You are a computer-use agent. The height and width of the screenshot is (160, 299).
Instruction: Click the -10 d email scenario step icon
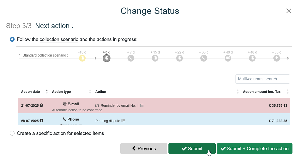[x=82, y=58]
